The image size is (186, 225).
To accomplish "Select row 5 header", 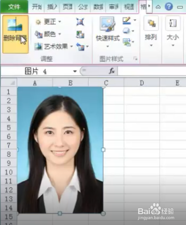I will 9,127.
